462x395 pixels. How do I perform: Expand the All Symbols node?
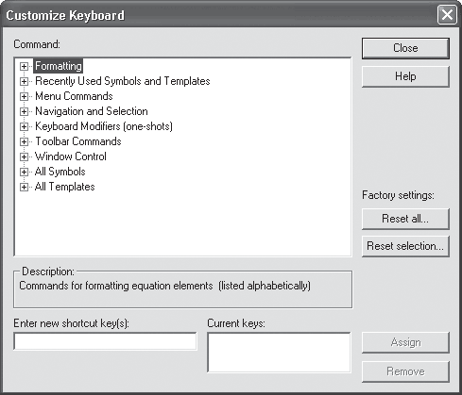tap(24, 172)
